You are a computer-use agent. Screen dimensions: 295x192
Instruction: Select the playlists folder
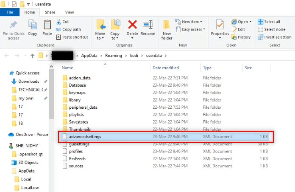click(x=76, y=115)
